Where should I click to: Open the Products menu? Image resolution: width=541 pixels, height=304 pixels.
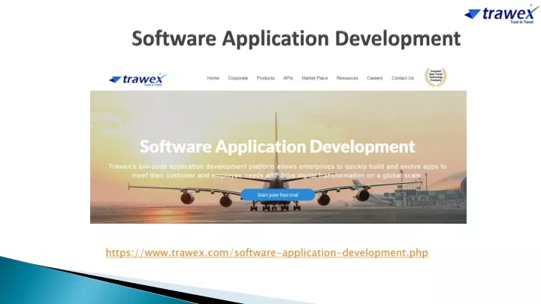tap(265, 78)
